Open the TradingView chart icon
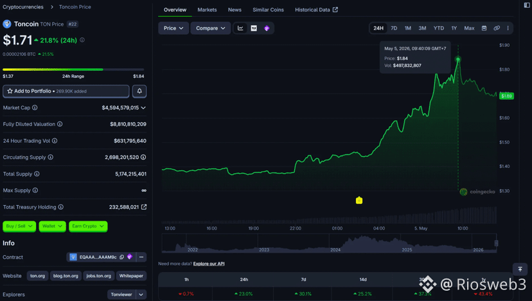The width and height of the screenshot is (532, 301). pyautogui.click(x=254, y=28)
